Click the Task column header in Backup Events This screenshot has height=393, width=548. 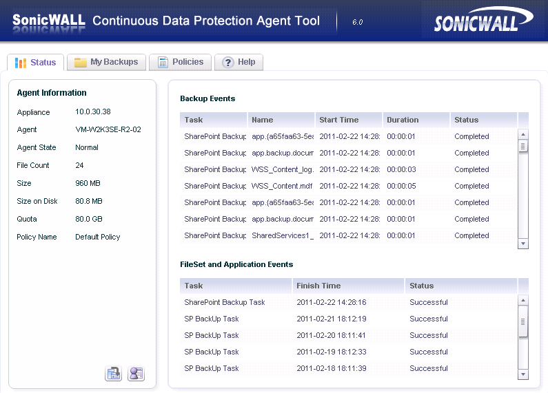(x=214, y=120)
